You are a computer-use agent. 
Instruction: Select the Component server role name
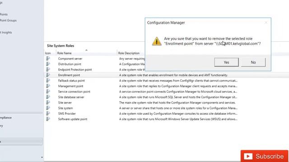[70, 58]
